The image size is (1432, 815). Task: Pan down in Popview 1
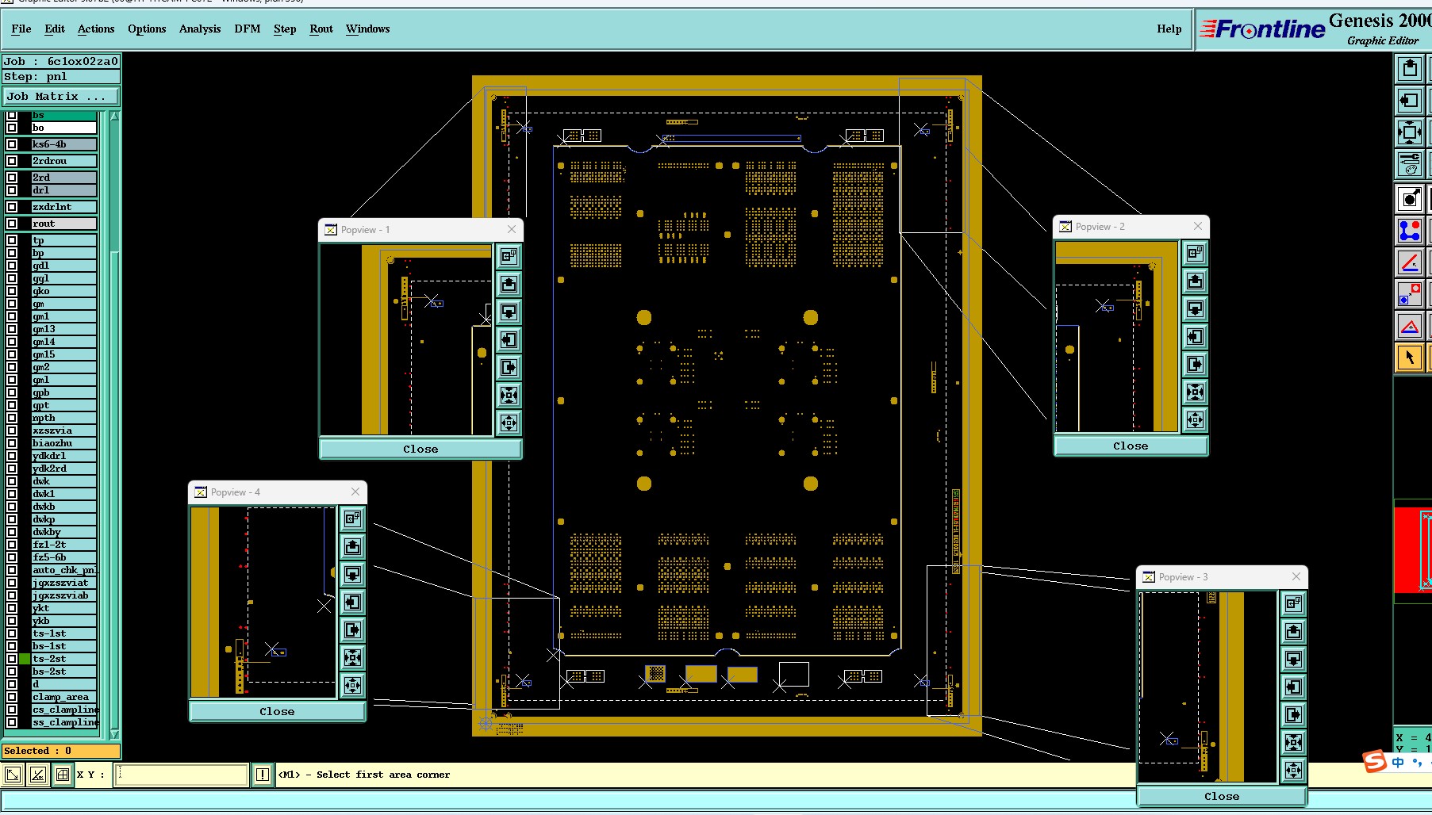click(509, 312)
